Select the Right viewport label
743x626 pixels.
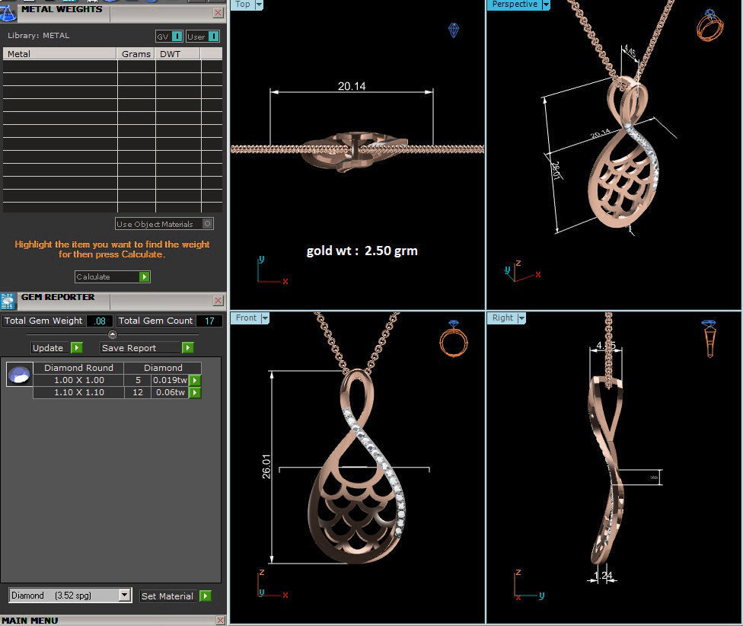[502, 318]
